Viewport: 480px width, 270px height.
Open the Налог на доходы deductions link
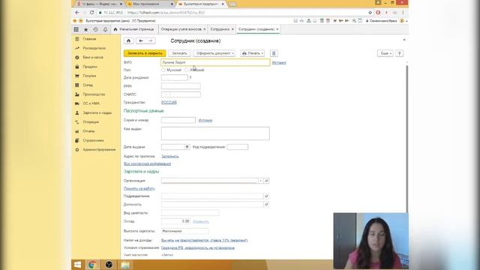[204, 240]
